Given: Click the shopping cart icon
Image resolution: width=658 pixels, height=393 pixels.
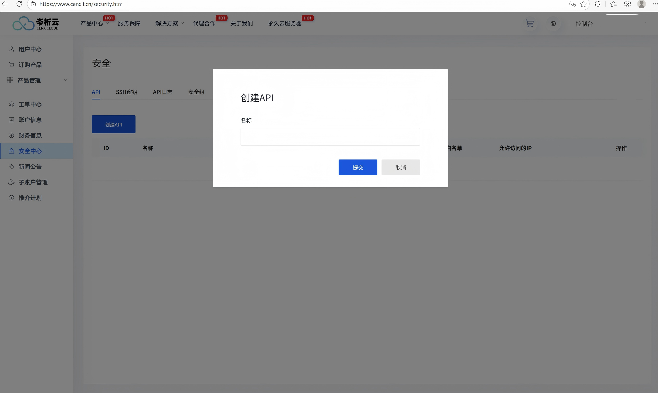Looking at the screenshot, I should (530, 24).
